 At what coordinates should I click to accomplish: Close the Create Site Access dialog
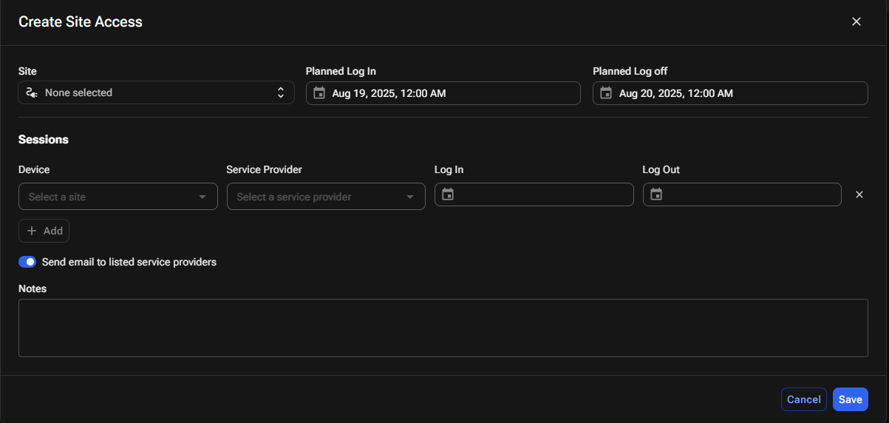pos(856,21)
